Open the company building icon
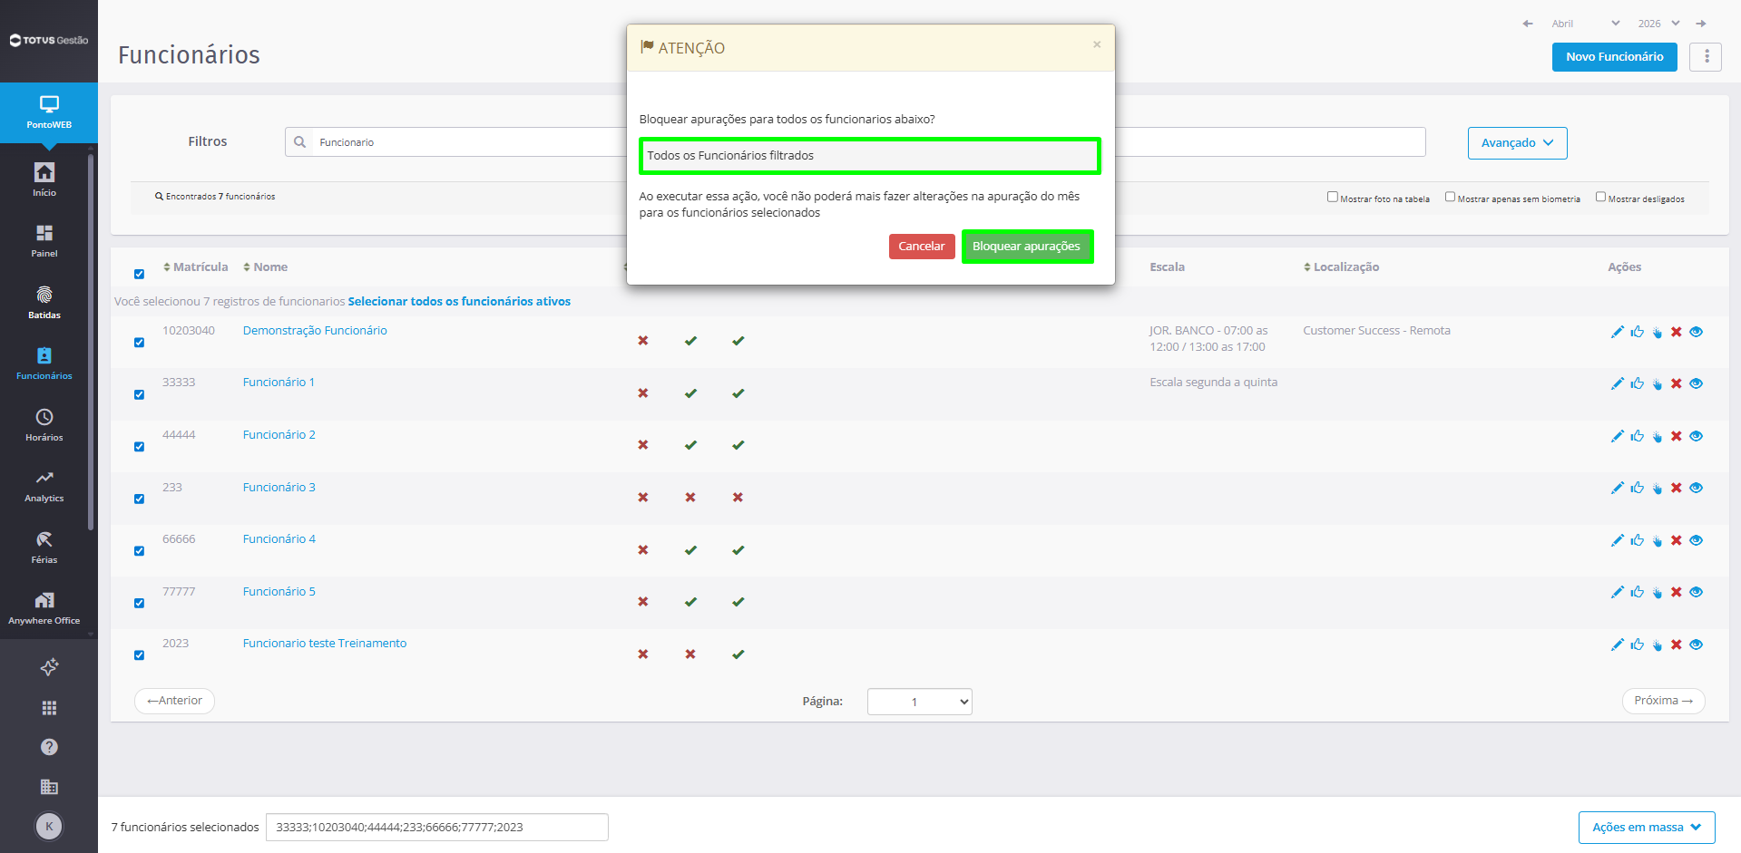This screenshot has height=853, width=1741. [x=49, y=787]
